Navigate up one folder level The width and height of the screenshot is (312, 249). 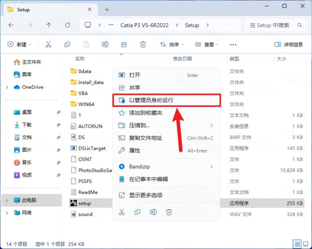pos(49,25)
